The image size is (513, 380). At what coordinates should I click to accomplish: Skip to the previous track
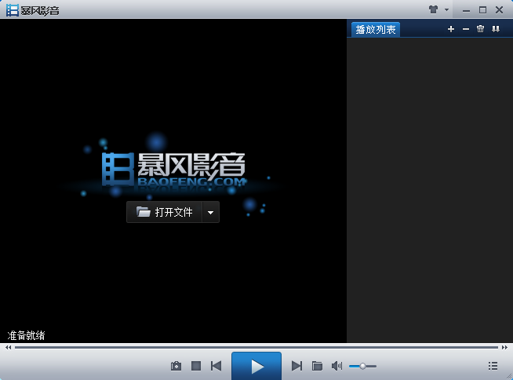pos(216,366)
